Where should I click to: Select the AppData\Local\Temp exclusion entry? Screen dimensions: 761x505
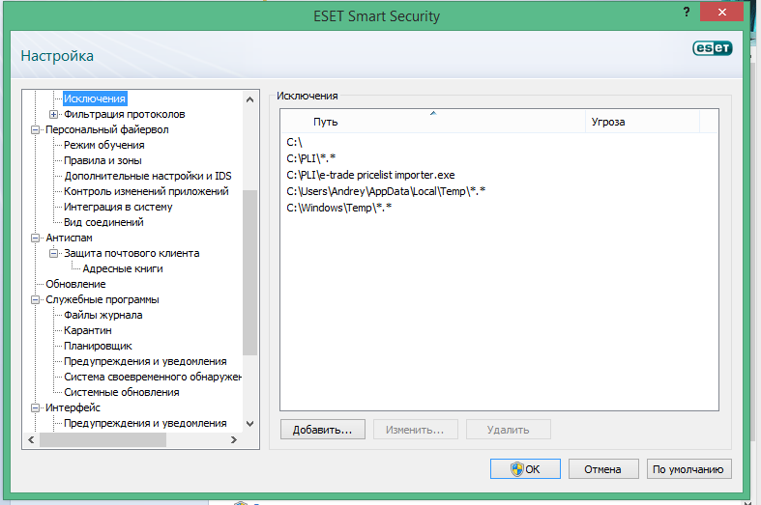386,191
